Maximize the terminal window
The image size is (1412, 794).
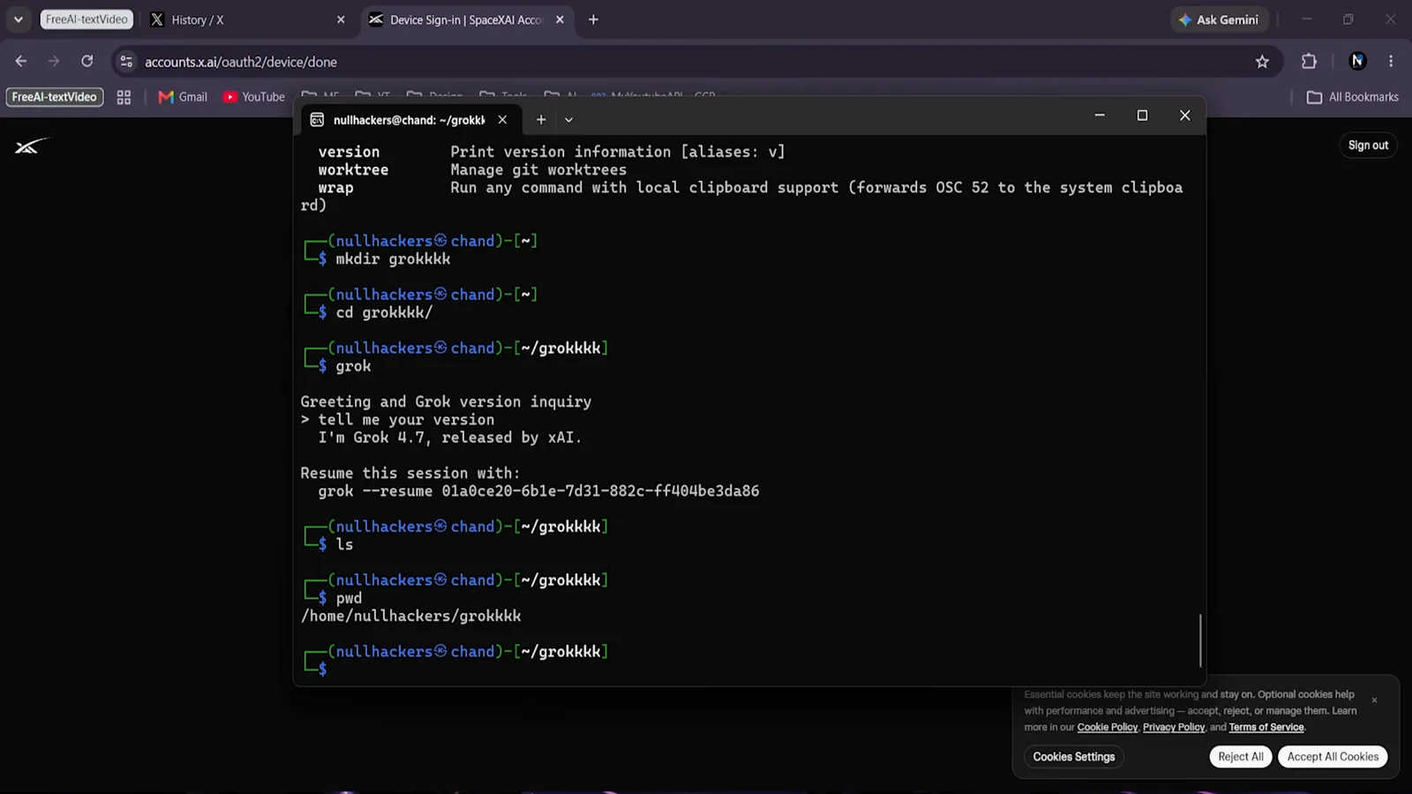tap(1142, 116)
